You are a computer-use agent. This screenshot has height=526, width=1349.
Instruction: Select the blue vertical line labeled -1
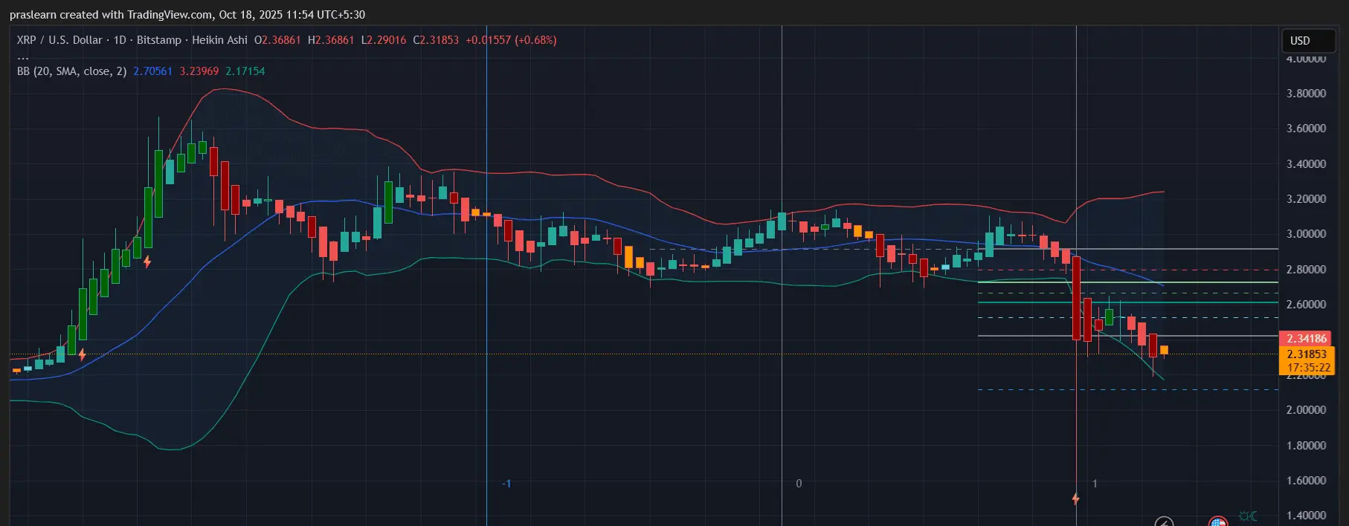tap(486, 275)
